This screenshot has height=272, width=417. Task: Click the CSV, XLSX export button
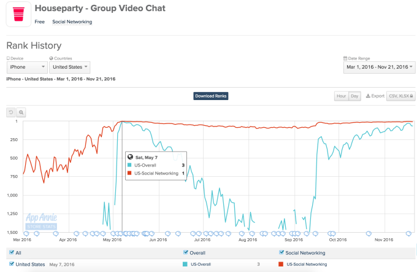click(400, 96)
